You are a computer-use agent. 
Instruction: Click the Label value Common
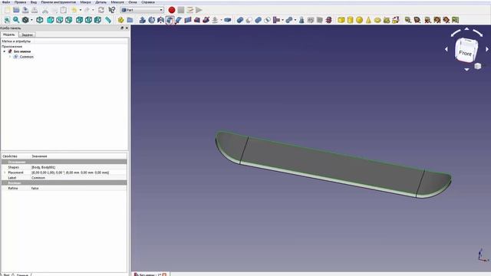coord(38,178)
